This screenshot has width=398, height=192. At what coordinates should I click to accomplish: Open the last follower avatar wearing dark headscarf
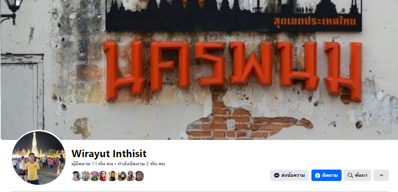tap(139, 176)
